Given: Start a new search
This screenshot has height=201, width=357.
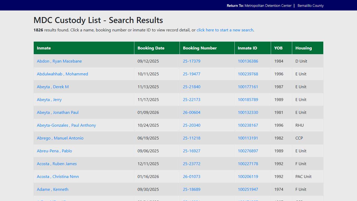Looking at the screenshot, I should pos(225,30).
